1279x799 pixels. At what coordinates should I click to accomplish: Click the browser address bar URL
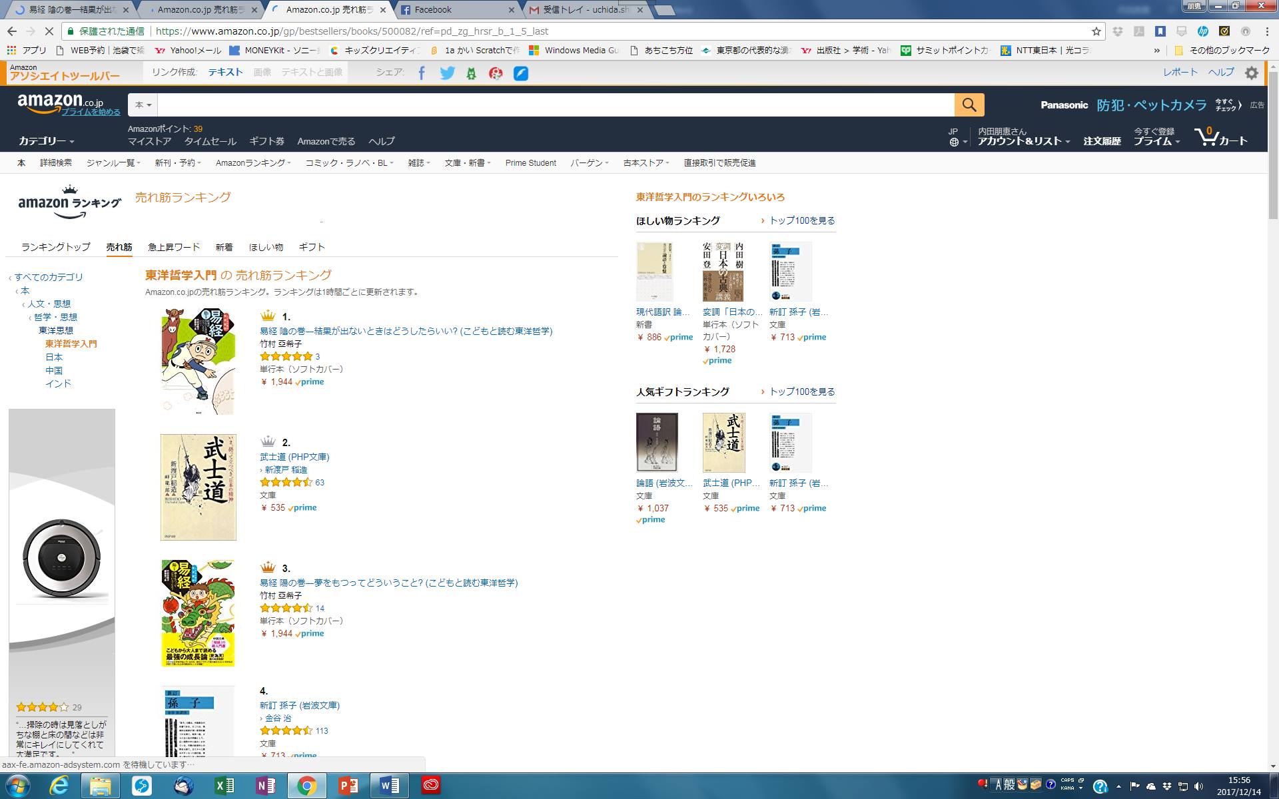[352, 31]
